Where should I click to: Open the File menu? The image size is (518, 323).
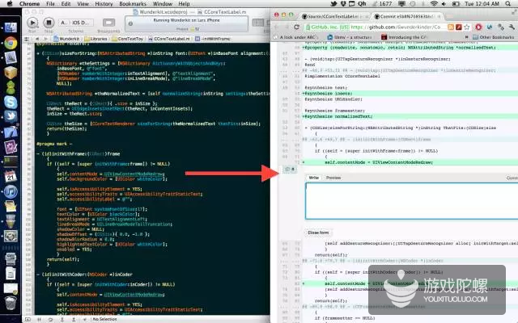50,3
